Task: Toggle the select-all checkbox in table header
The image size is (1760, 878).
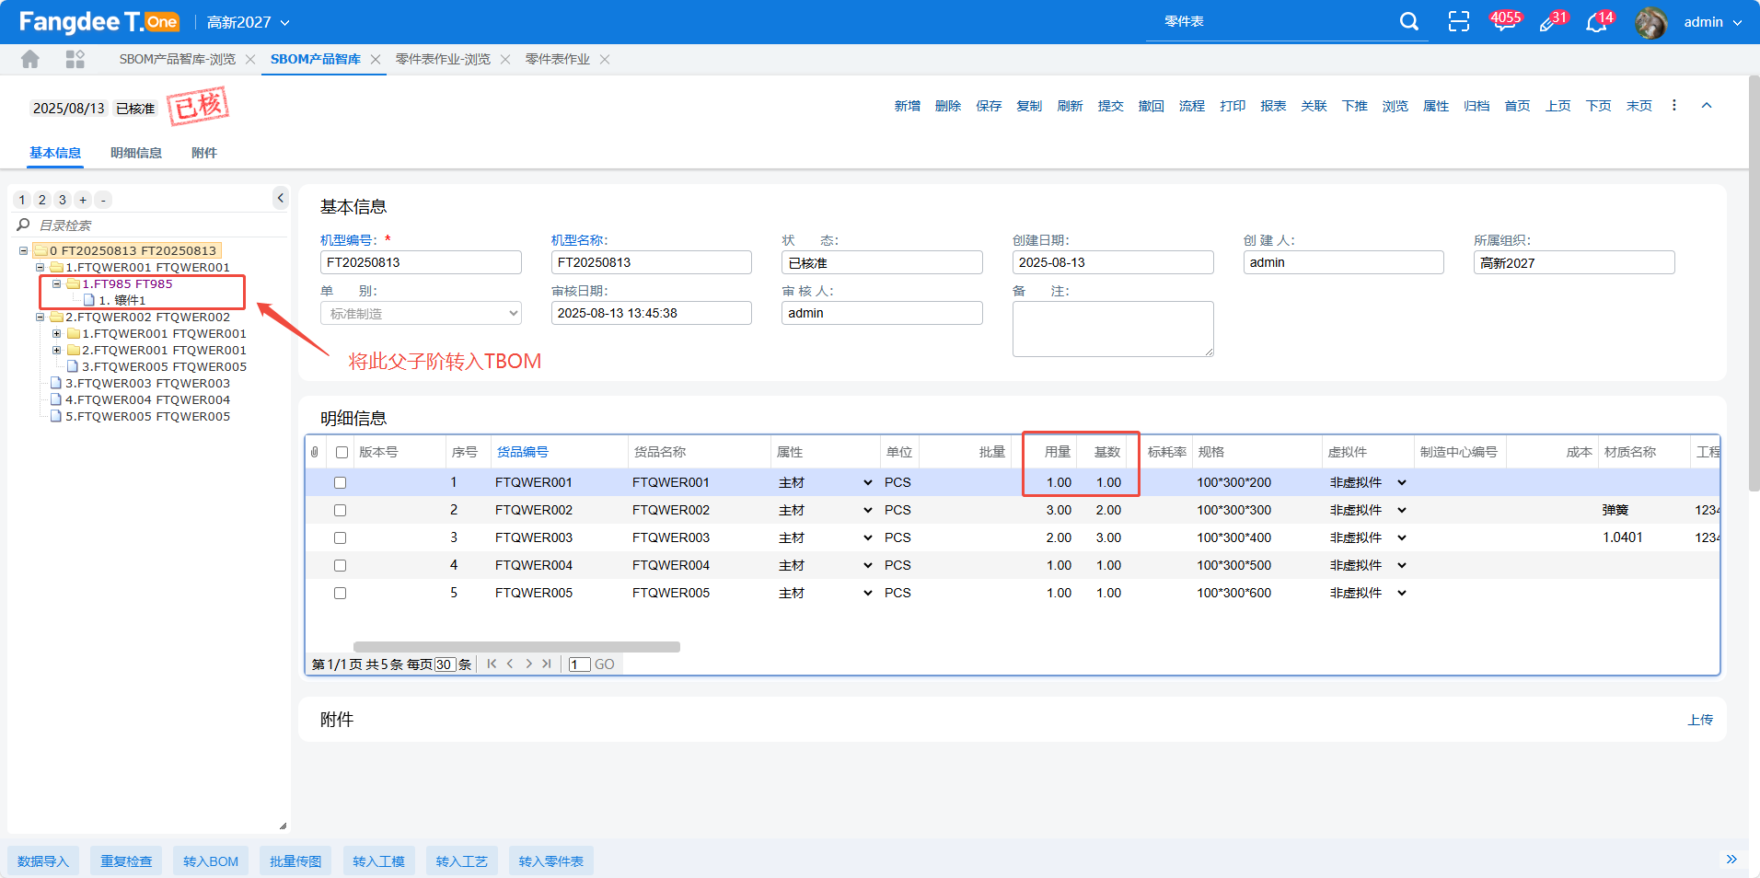Action: (342, 453)
